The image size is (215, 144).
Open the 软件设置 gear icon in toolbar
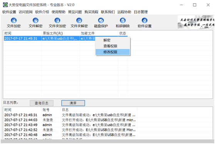144,20
